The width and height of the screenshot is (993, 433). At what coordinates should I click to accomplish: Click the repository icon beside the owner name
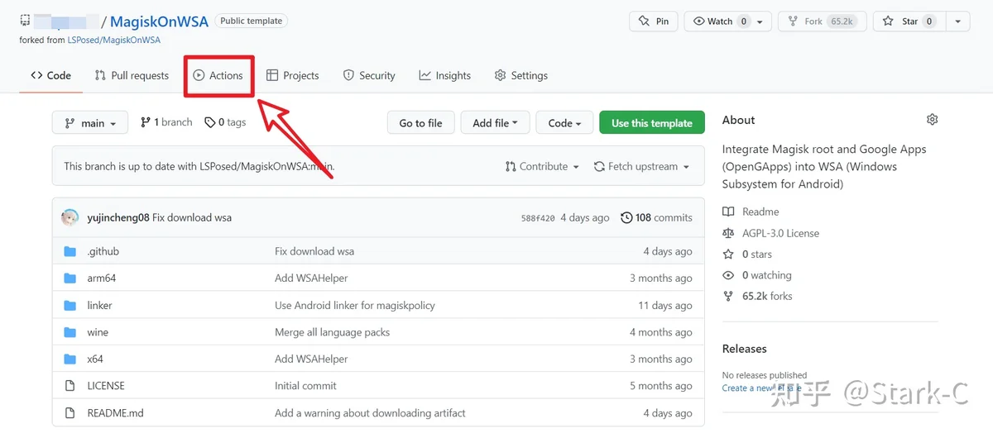pyautogui.click(x=26, y=21)
